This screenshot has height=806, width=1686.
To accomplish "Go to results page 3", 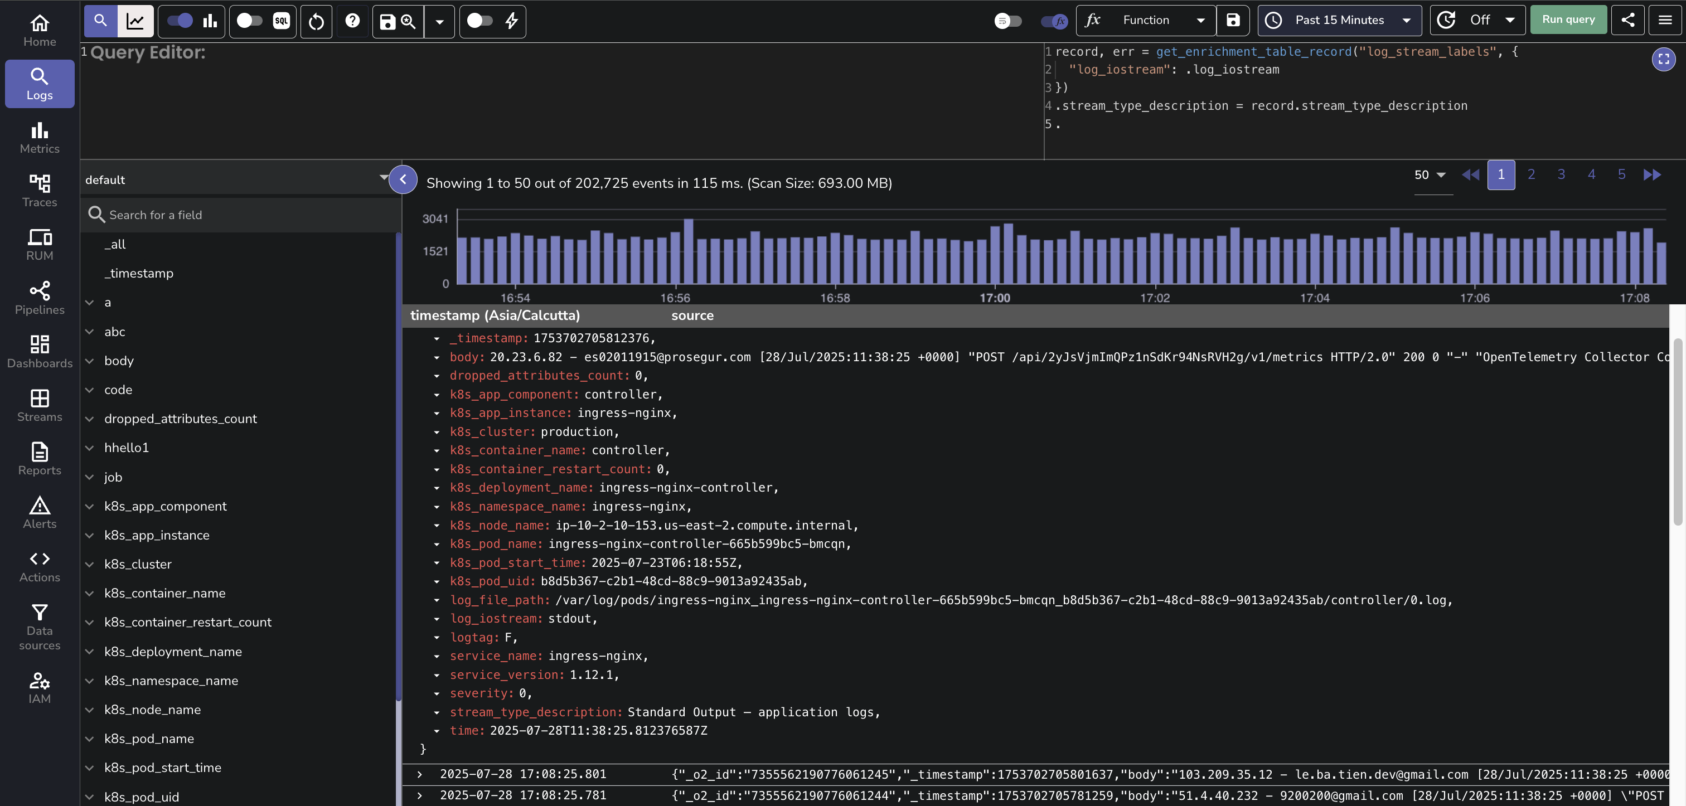I will (x=1561, y=174).
